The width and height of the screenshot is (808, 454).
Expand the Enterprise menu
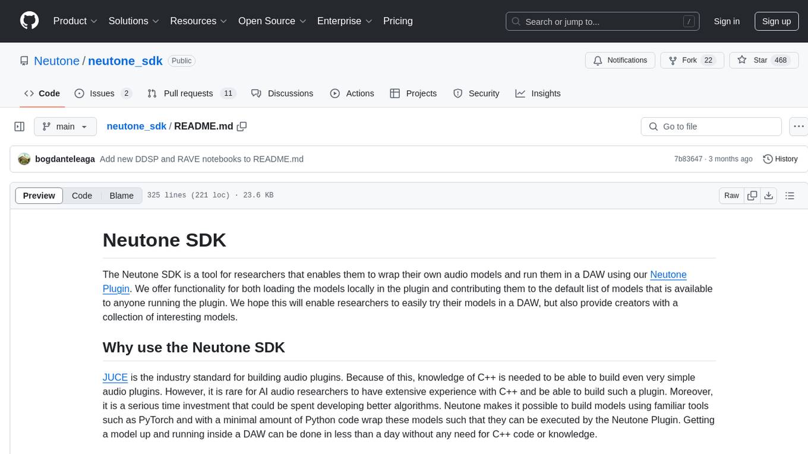[345, 21]
